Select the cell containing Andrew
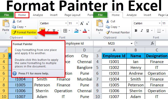Screen dimensions: 168x99 tap(136, 73)
